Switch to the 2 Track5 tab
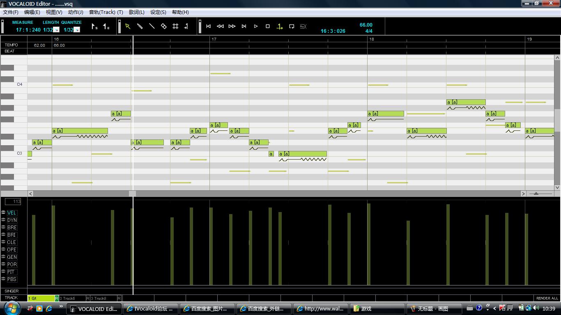 click(73, 298)
